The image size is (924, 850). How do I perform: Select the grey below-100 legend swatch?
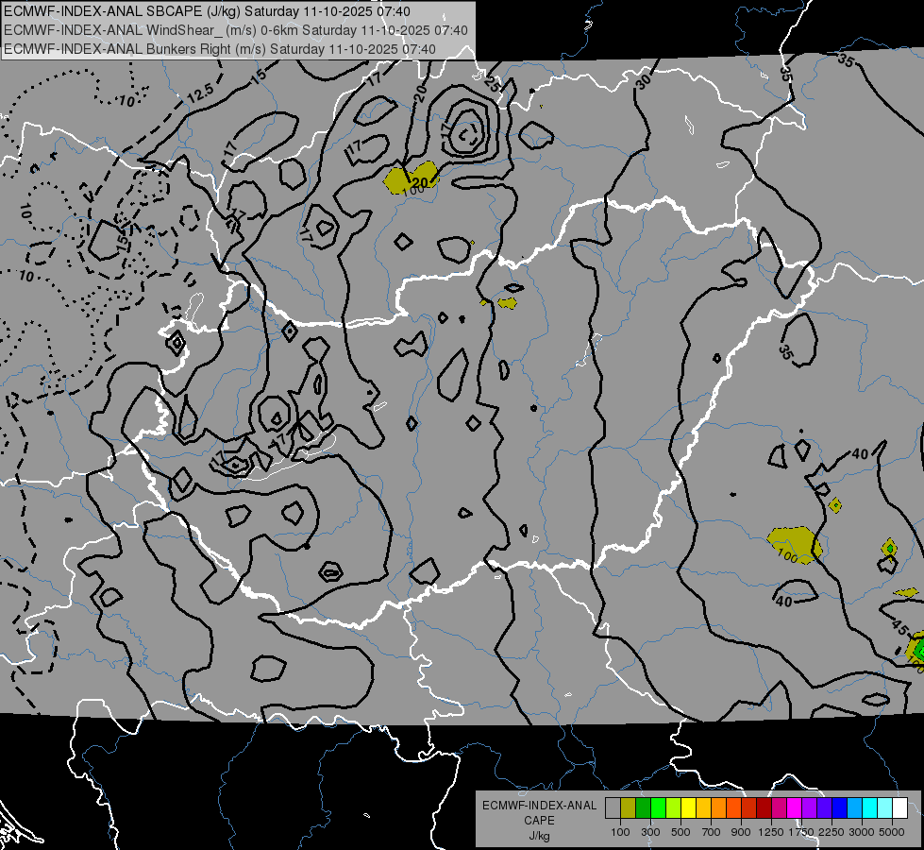(613, 807)
